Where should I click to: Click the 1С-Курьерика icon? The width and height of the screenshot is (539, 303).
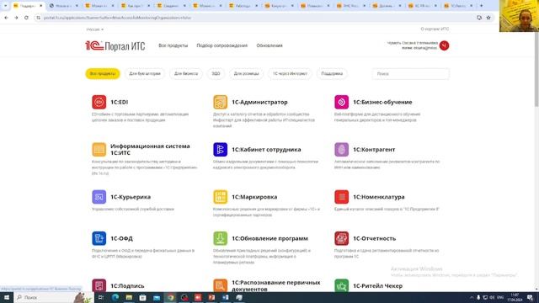tap(99, 197)
